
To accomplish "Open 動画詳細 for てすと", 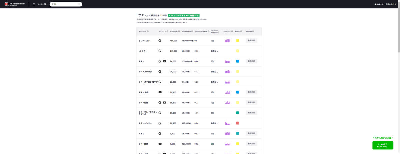I will pos(251,133).
